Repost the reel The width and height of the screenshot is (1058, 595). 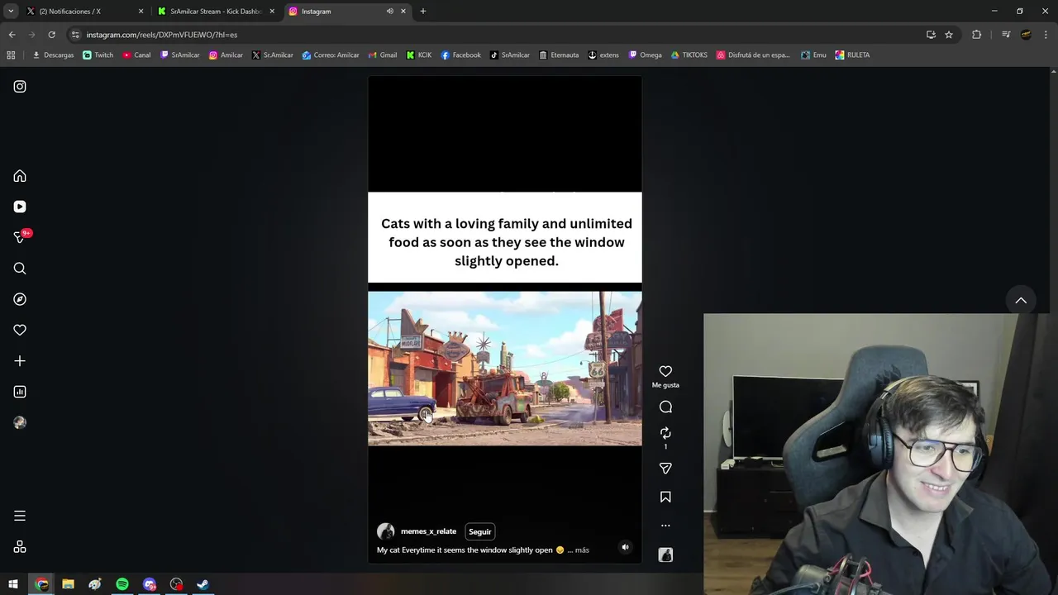pos(665,433)
